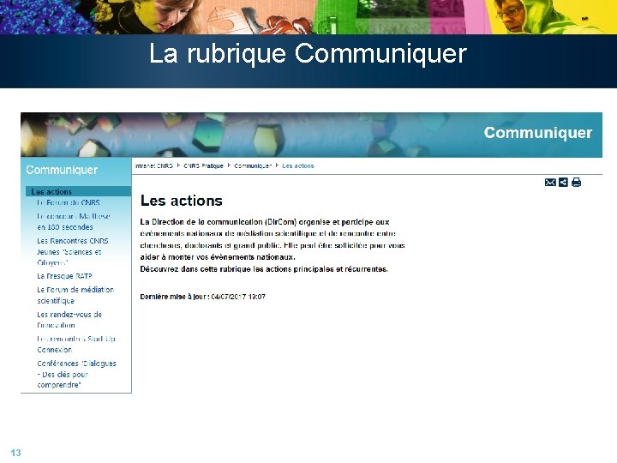Open Le Forum du CNRS link

(69, 202)
